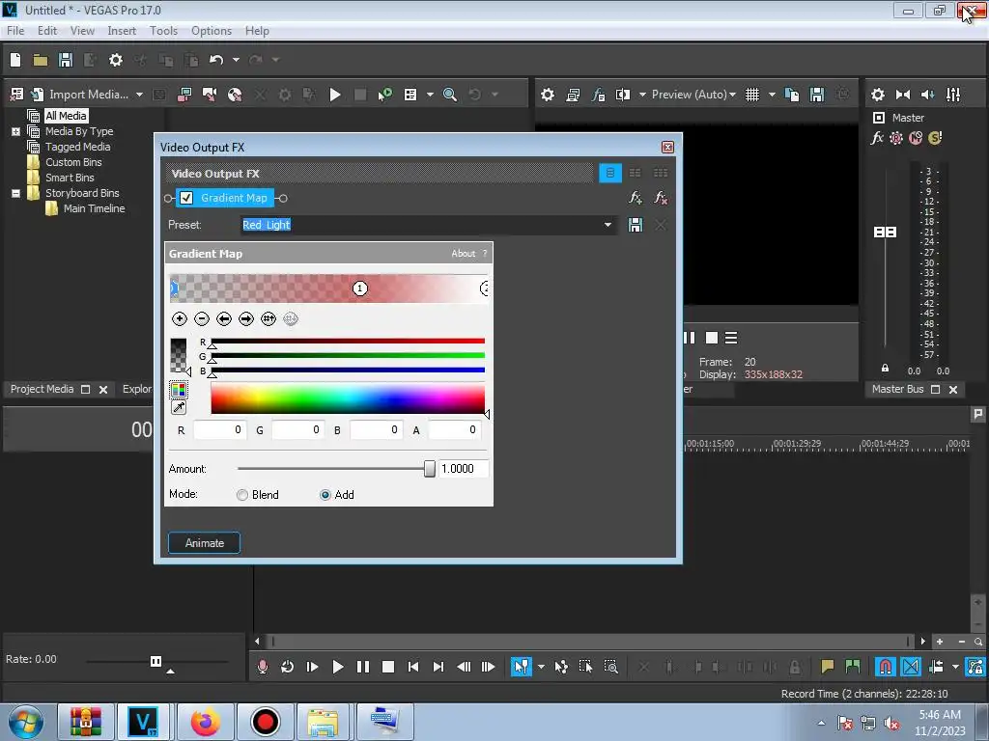The image size is (989, 741).
Task: Play the timeline from cursor
Action: point(337,667)
